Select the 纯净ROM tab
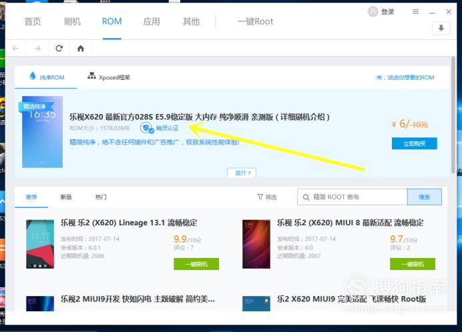Screen dimensions: 462x332 point(46,77)
